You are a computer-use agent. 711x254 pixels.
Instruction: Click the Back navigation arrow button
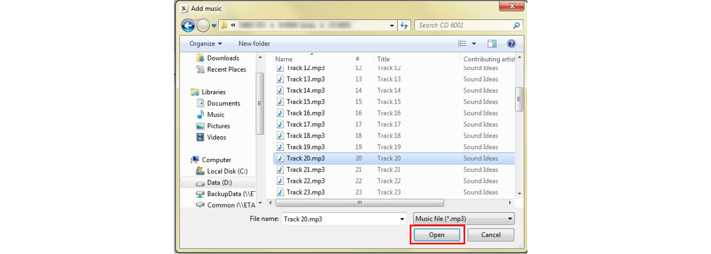click(188, 25)
